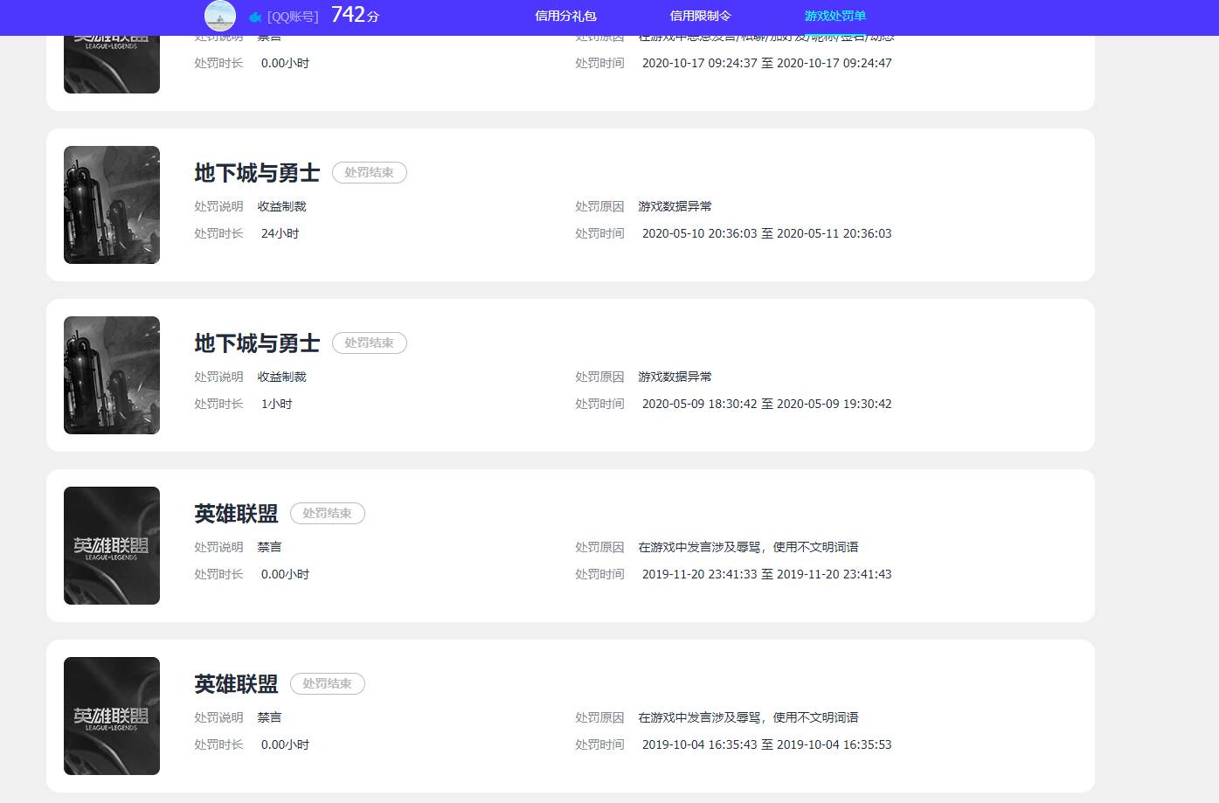Image resolution: width=1219 pixels, height=803 pixels.
Task: Click the QQ penguin icon beside the account
Action: pos(255,17)
